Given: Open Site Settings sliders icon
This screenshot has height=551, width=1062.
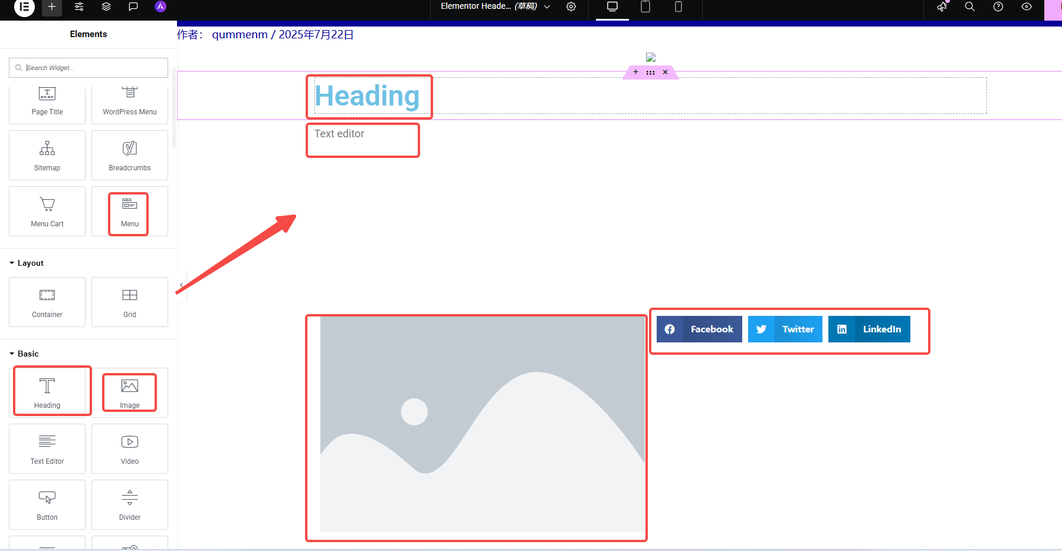Looking at the screenshot, I should point(79,7).
